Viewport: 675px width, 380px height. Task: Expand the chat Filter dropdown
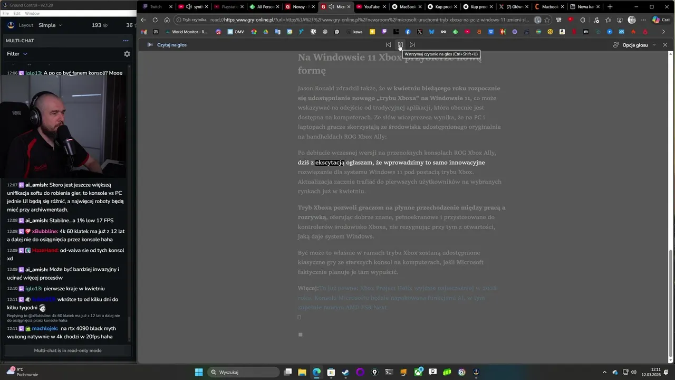click(17, 54)
